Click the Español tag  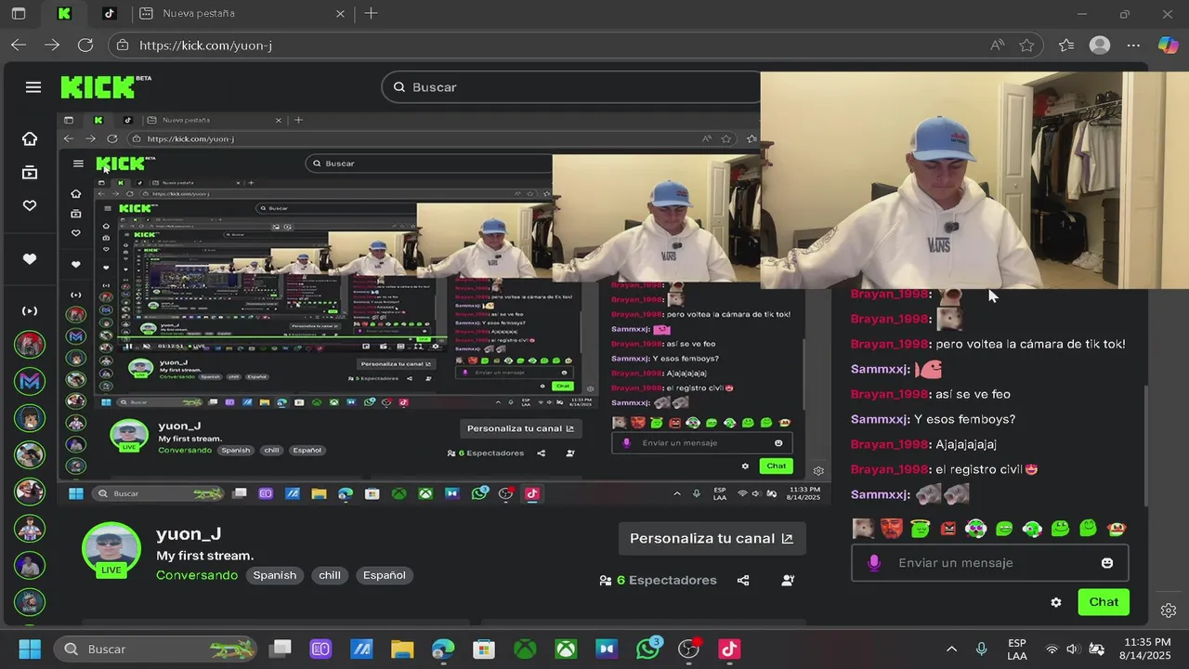click(x=385, y=575)
